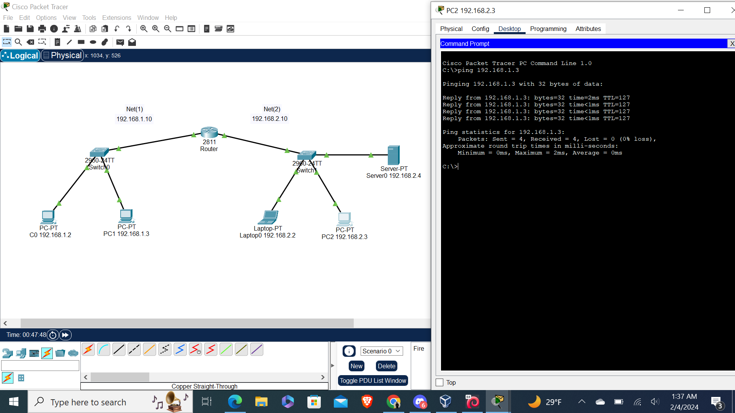
Task: Open the Scenario 0 dropdown
Action: (381, 351)
